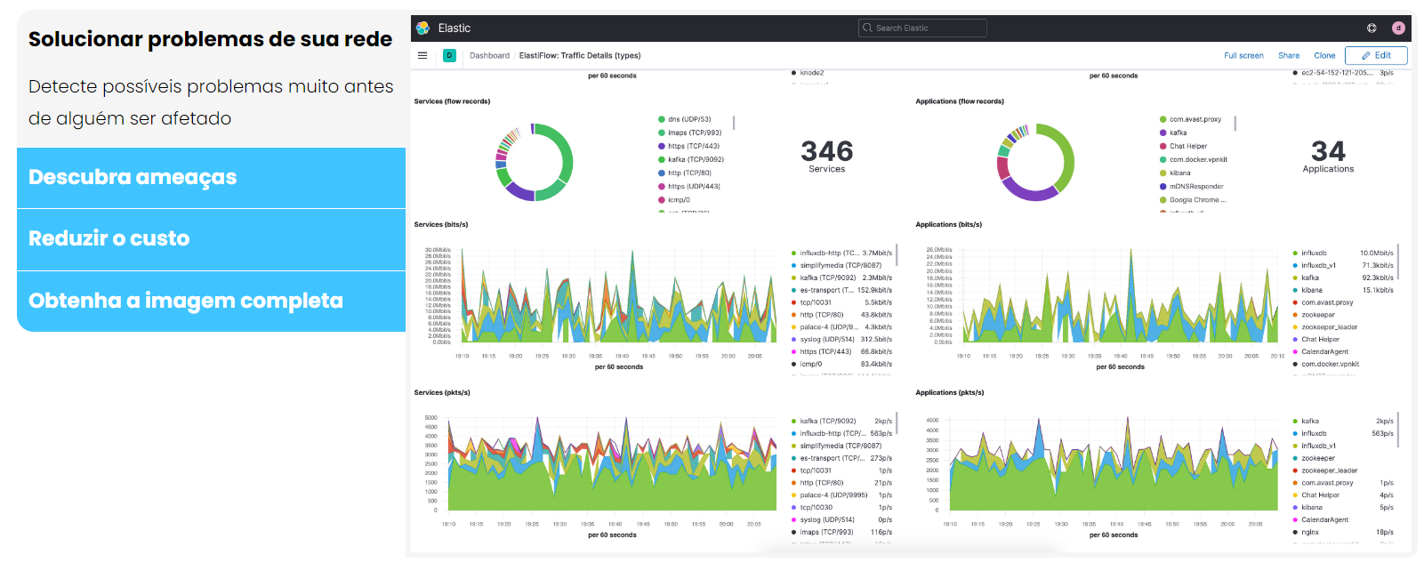
Task: Click the Elastic logo icon
Action: [422, 28]
